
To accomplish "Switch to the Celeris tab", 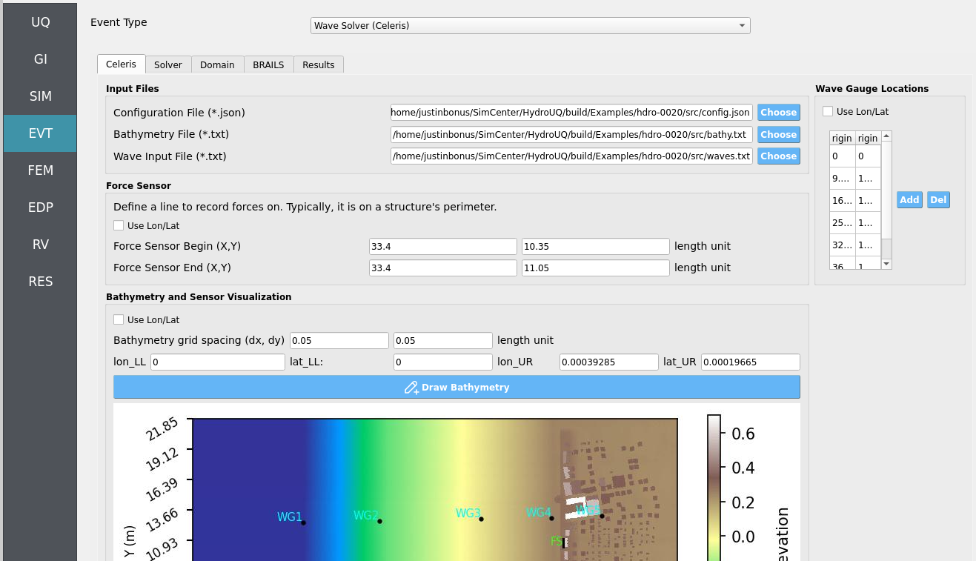I will click(121, 64).
